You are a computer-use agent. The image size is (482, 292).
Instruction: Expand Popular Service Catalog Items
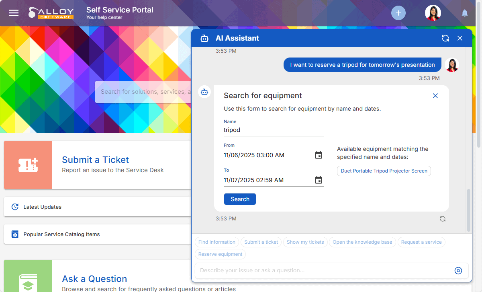coord(61,234)
